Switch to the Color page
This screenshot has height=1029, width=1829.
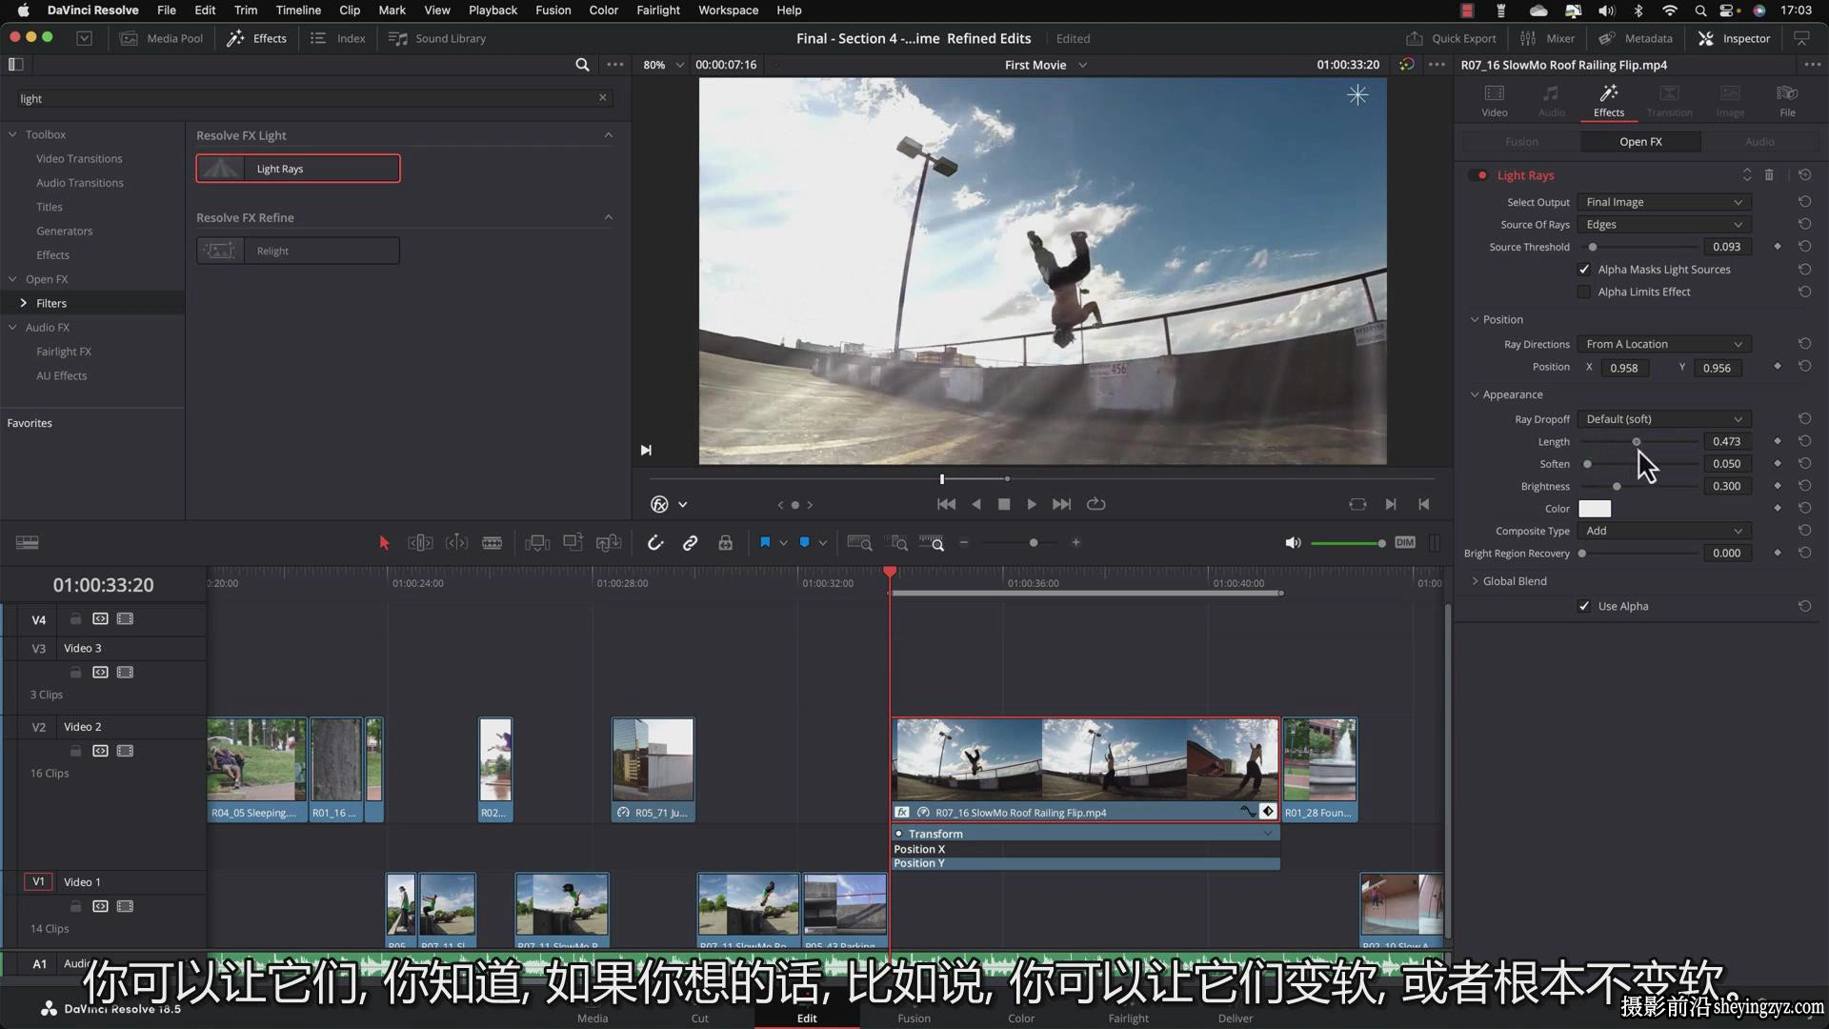point(1021,1018)
